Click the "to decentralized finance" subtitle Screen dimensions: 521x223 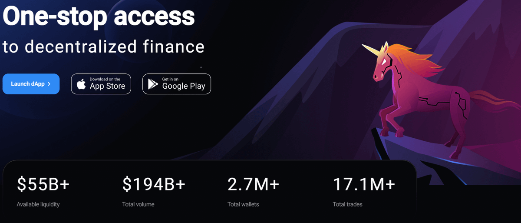pyautogui.click(x=103, y=47)
